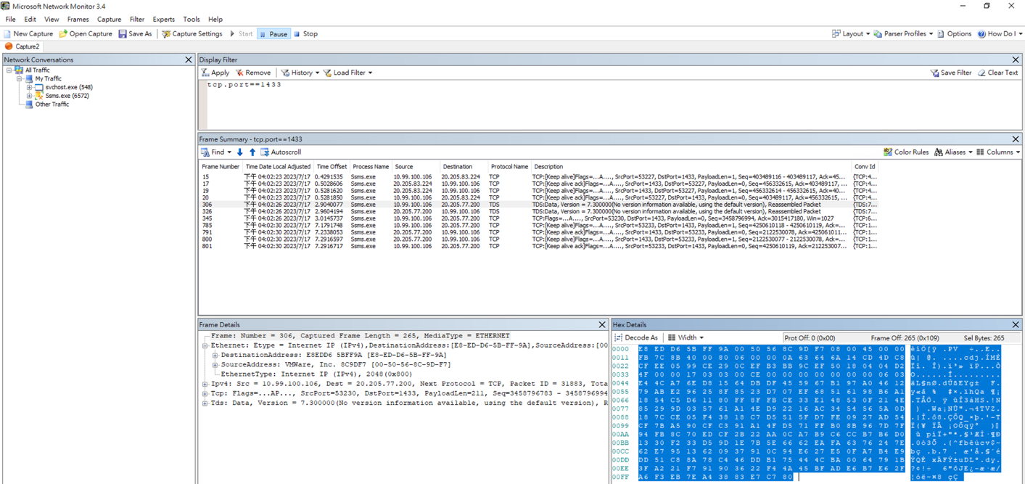1025x484 pixels.
Task: Close the Network Conversations panel
Action: 189,60
